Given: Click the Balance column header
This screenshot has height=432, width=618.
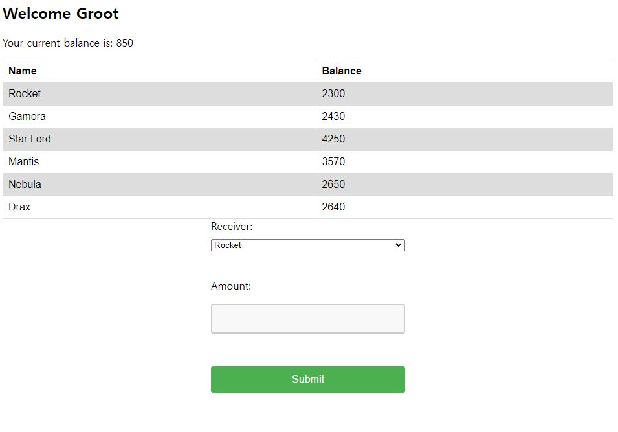Looking at the screenshot, I should pyautogui.click(x=341, y=71).
